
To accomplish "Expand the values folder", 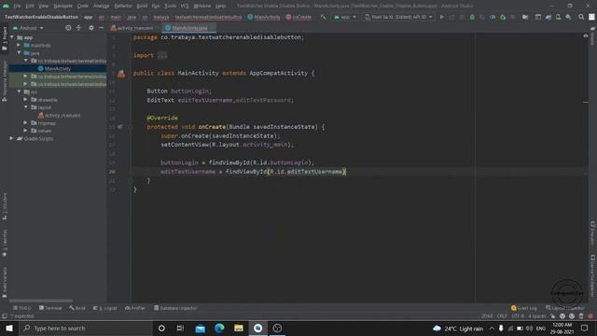I will click(x=25, y=131).
